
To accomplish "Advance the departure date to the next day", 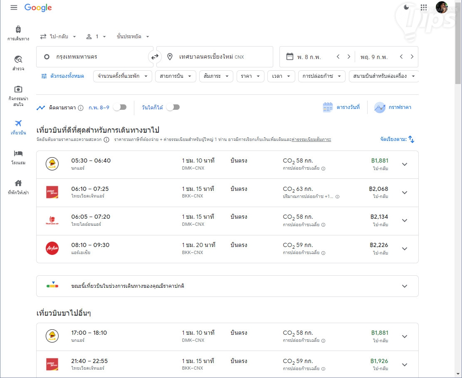I will pyautogui.click(x=348, y=57).
